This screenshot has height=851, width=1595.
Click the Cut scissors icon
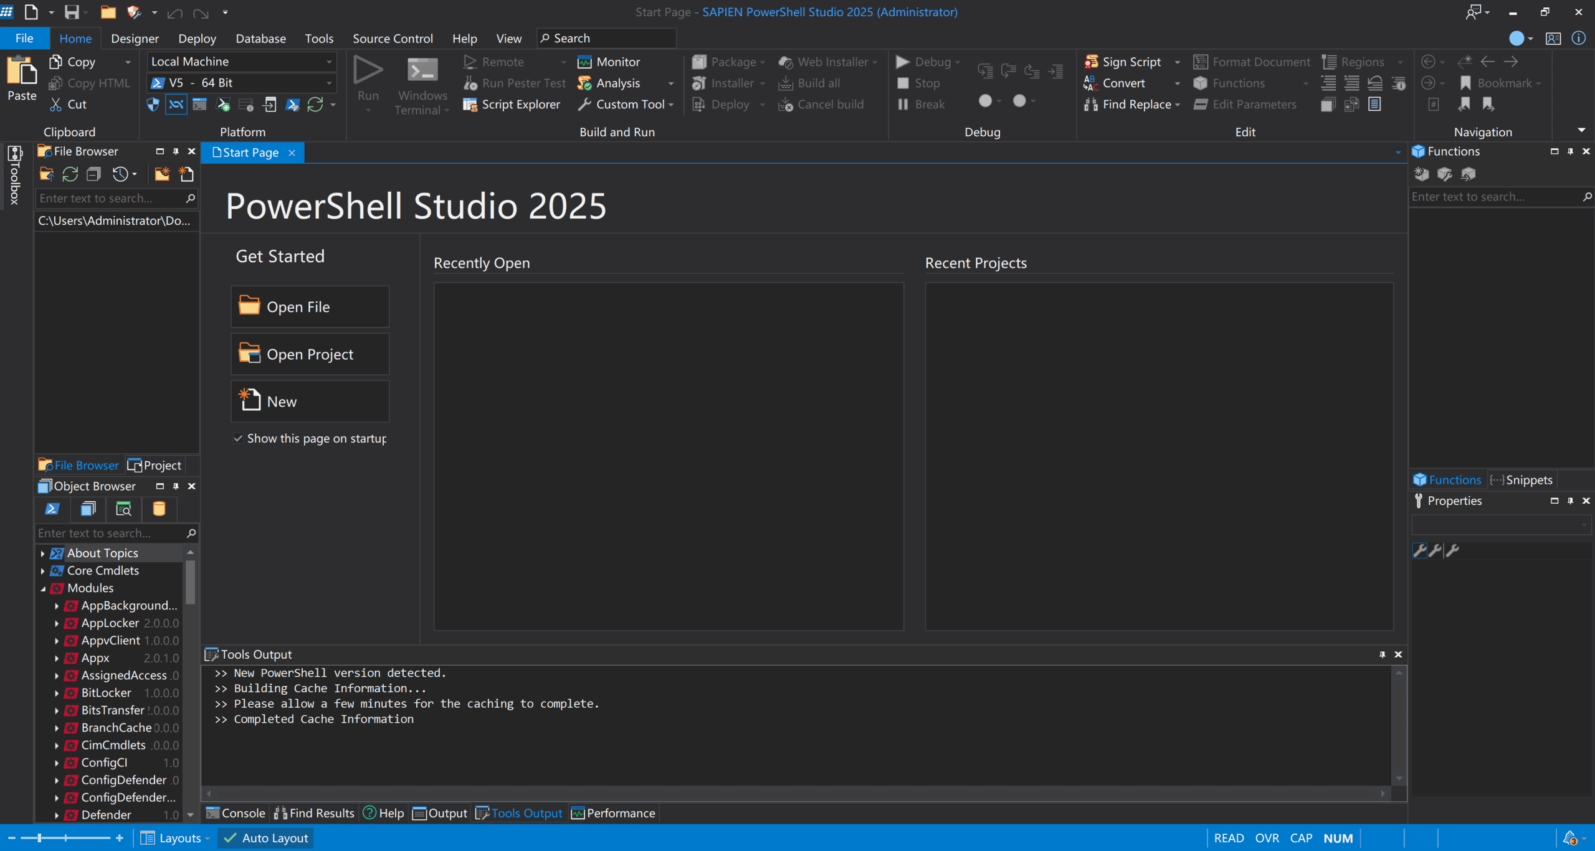[x=55, y=105]
